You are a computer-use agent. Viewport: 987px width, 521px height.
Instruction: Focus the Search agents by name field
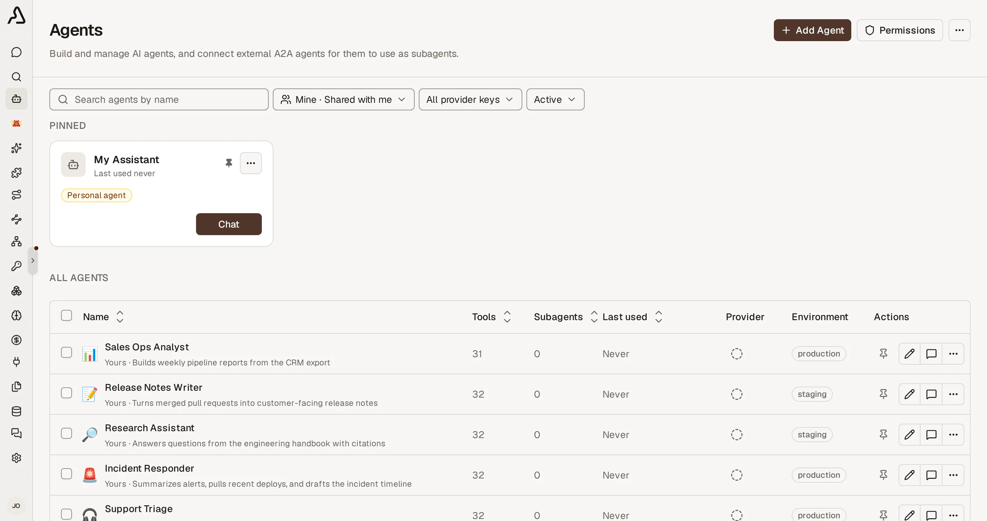(x=159, y=99)
